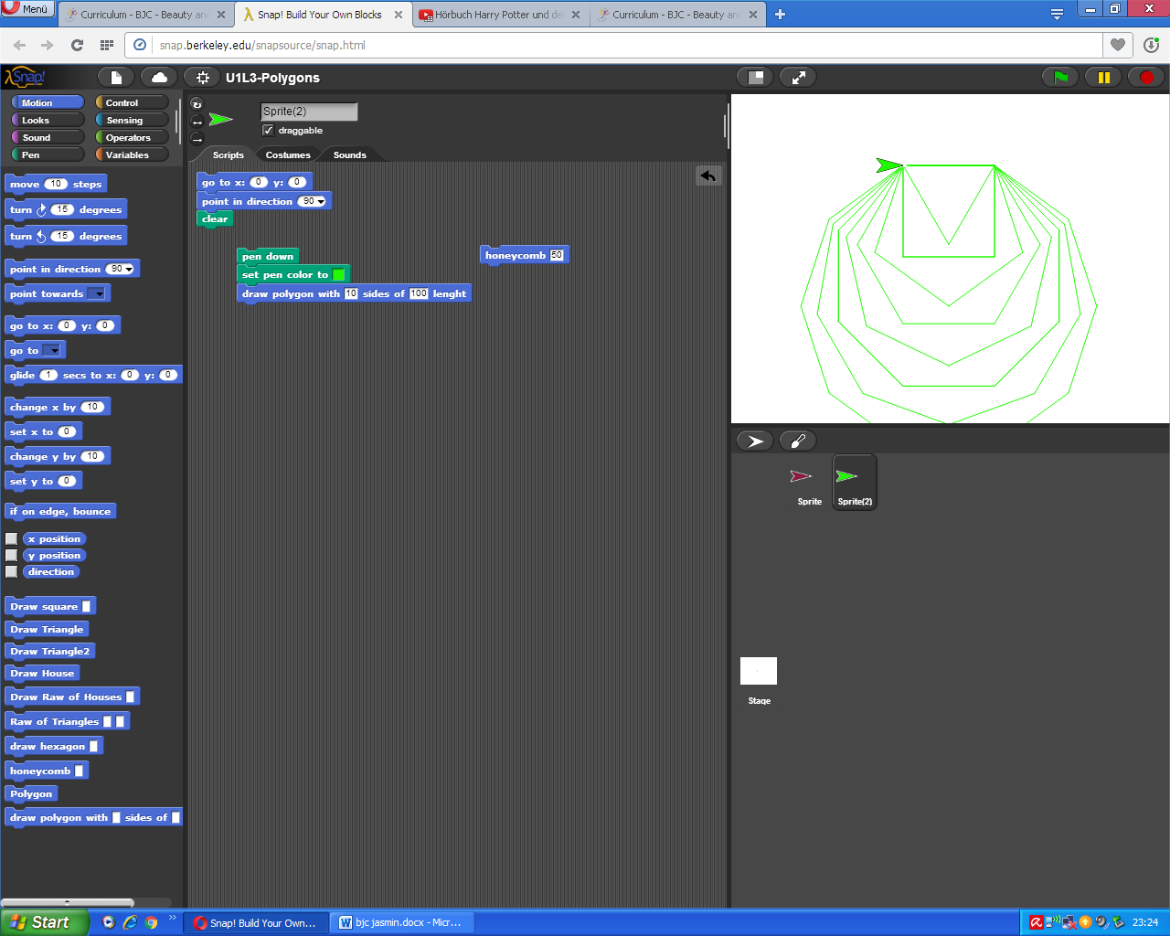Reload the browser page
The height and width of the screenshot is (936, 1170).
click(77, 45)
